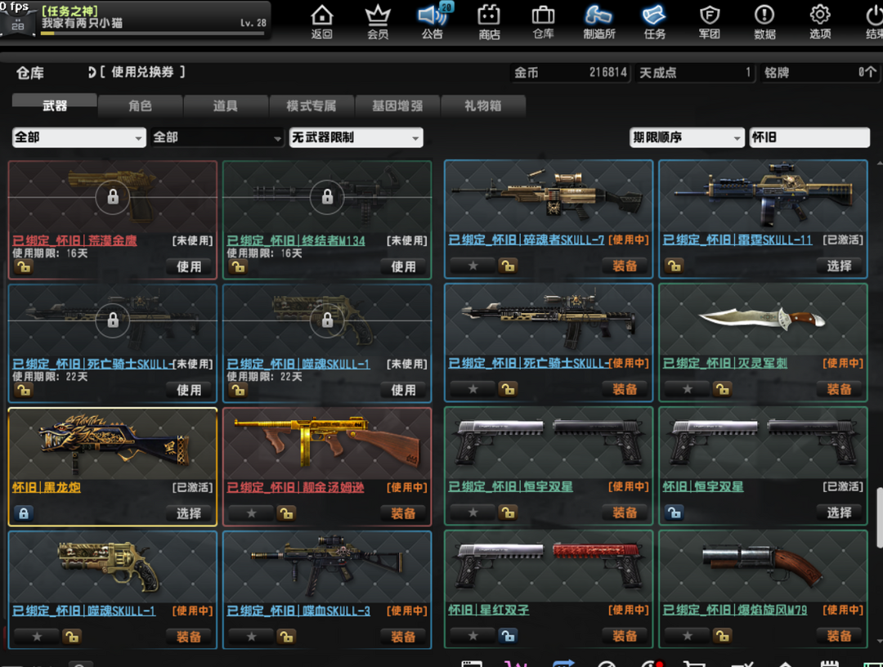Click the player level experience progress bar

coord(152,34)
